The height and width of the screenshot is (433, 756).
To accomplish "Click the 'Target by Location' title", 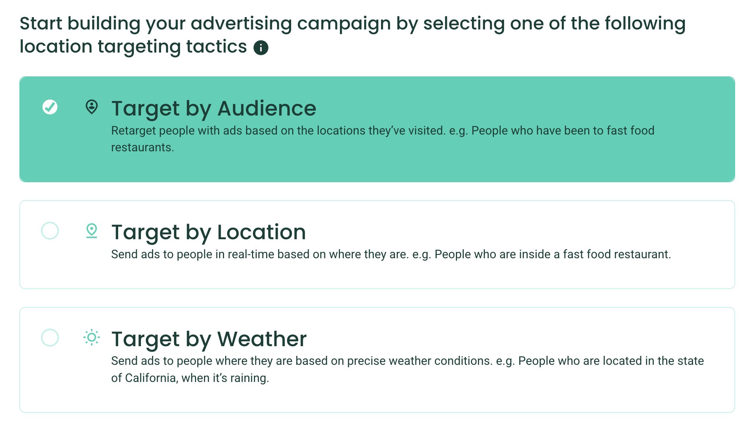I will (x=208, y=232).
